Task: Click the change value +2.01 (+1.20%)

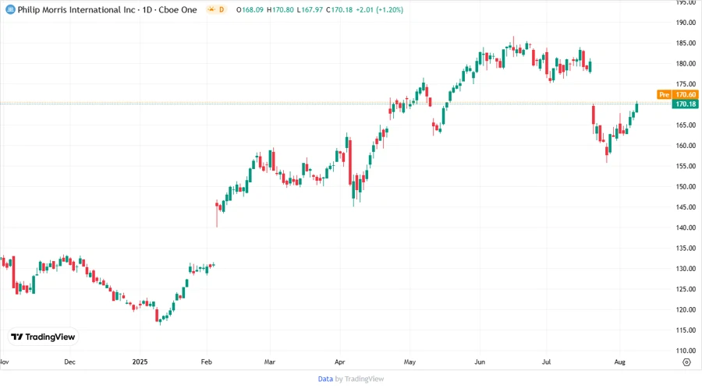Action: pos(379,9)
